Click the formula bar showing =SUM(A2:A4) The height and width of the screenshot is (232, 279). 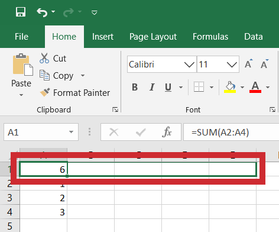(x=231, y=132)
